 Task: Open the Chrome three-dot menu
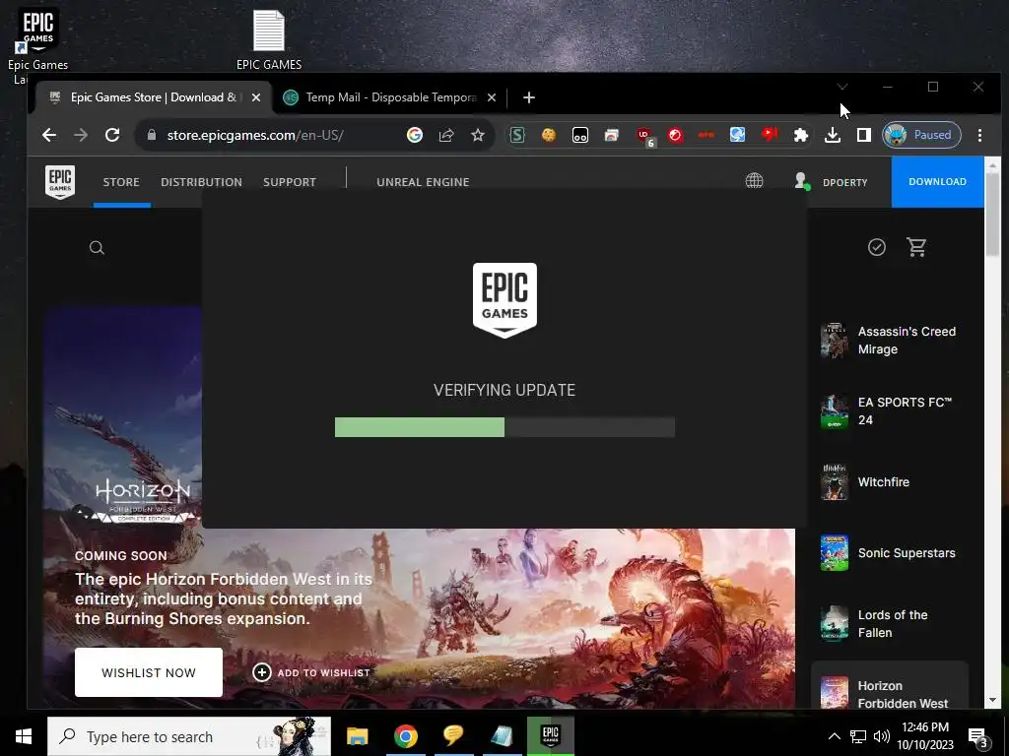[x=979, y=135]
